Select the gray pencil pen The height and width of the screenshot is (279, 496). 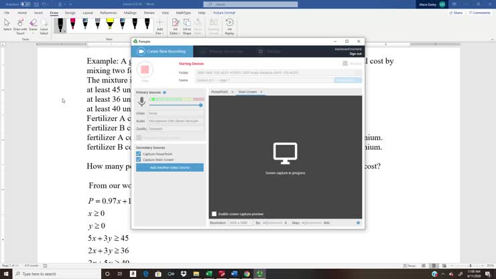pos(97,24)
